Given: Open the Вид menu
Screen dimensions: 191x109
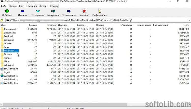Looking at the screenshot, I should point(21,6).
